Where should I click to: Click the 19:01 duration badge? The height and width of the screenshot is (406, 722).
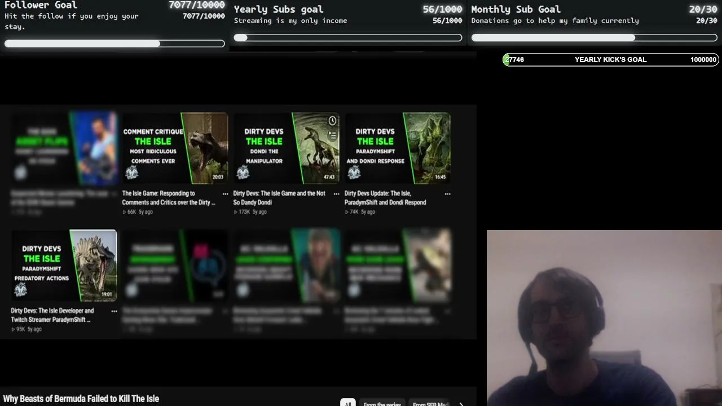107,294
